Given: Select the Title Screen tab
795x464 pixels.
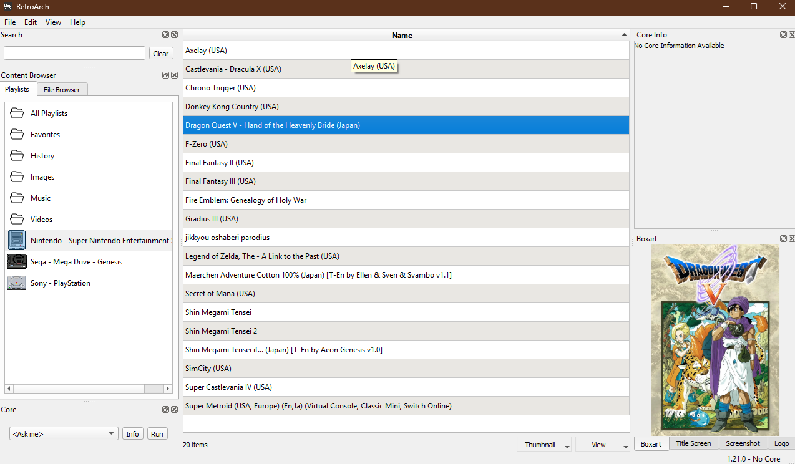Looking at the screenshot, I should 693,443.
